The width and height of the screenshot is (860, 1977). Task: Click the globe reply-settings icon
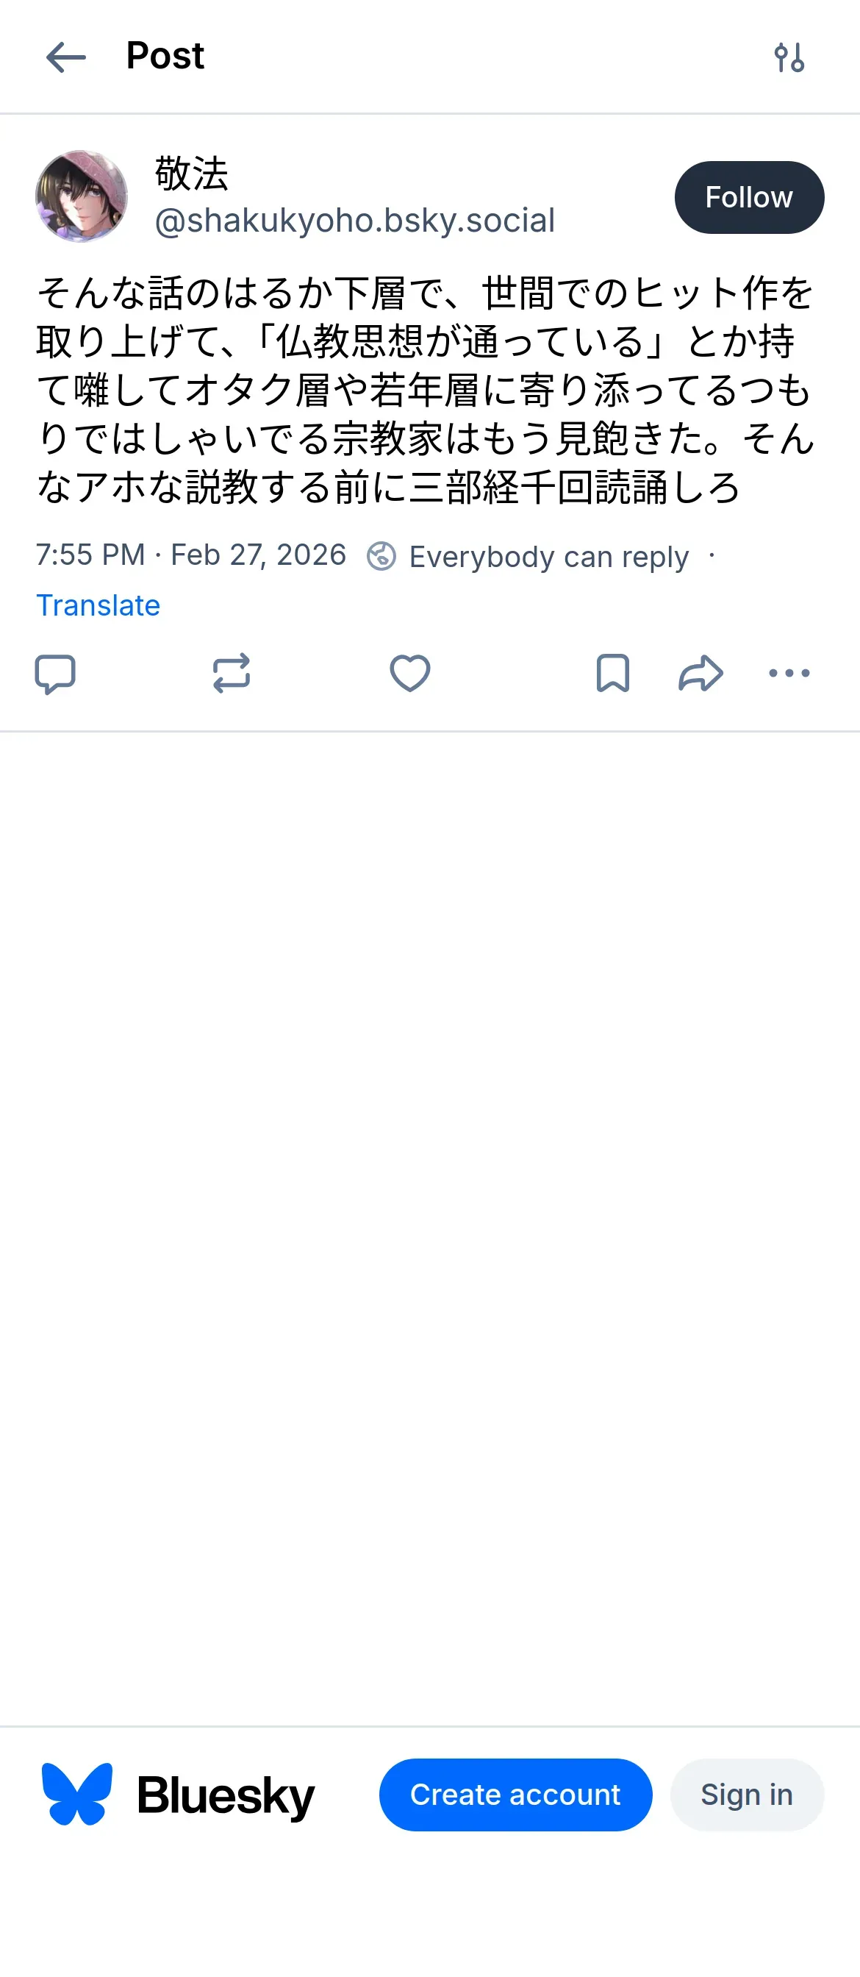381,557
